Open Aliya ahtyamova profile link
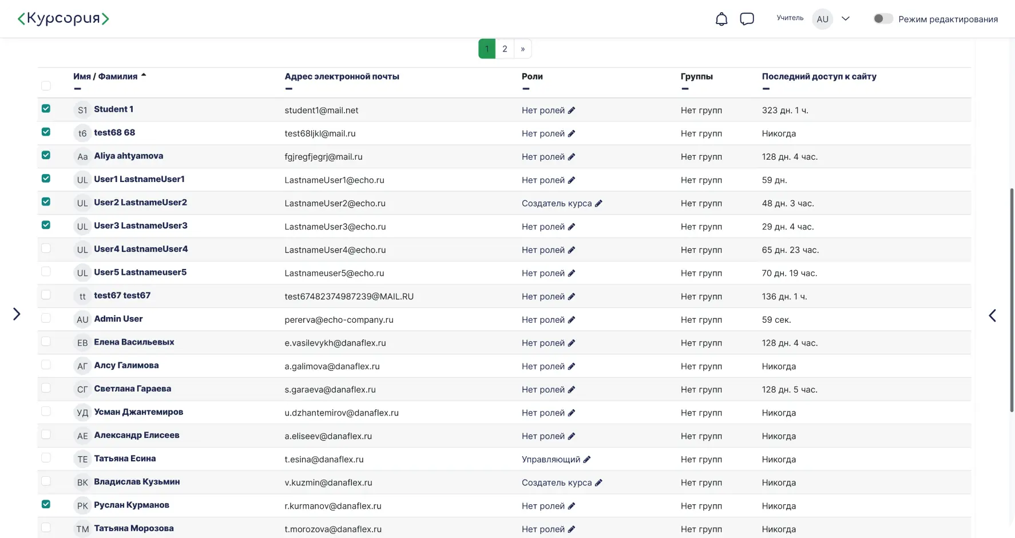This screenshot has height=538, width=1015. [x=128, y=156]
